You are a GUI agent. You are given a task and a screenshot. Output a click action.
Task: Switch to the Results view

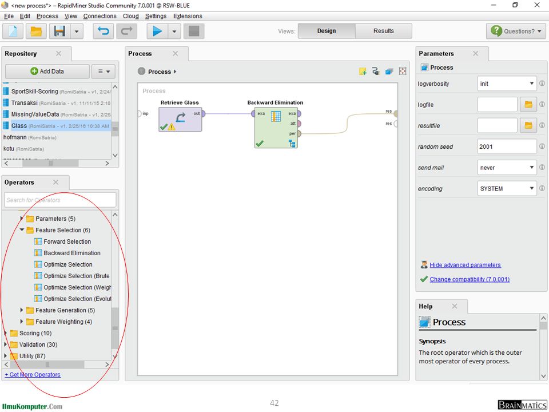(383, 31)
